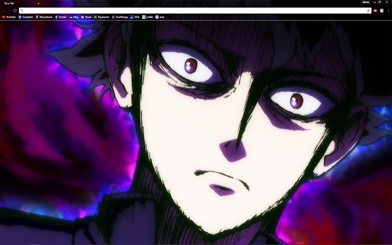Image resolution: width=392 pixels, height=245 pixels.
Task: Close the New Tab tab
Action: [39, 4]
